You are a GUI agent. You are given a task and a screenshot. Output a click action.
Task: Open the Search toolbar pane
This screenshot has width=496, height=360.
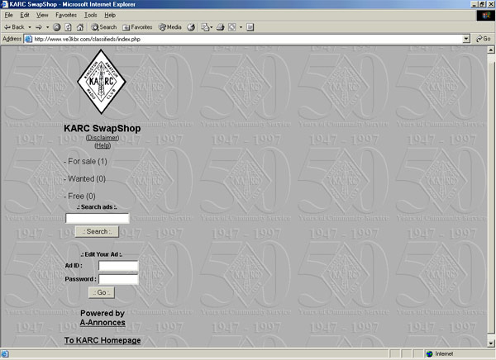[x=104, y=27]
